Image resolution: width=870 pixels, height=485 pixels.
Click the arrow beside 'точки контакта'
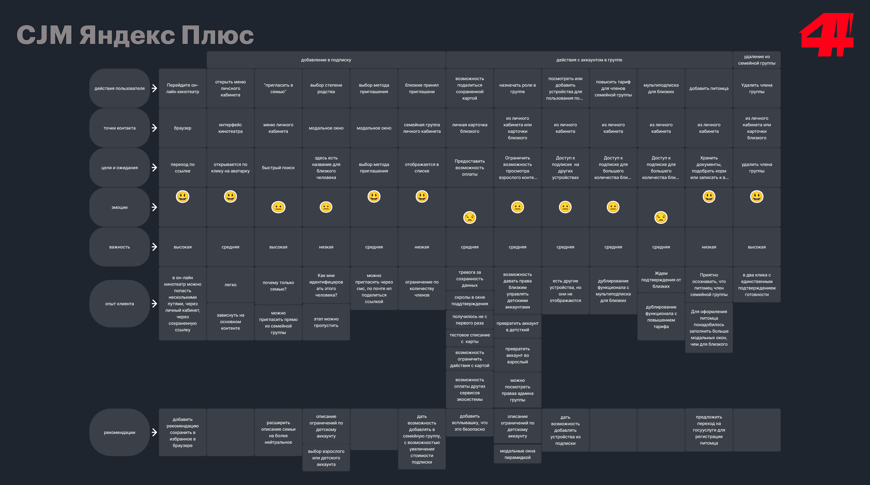(x=154, y=128)
